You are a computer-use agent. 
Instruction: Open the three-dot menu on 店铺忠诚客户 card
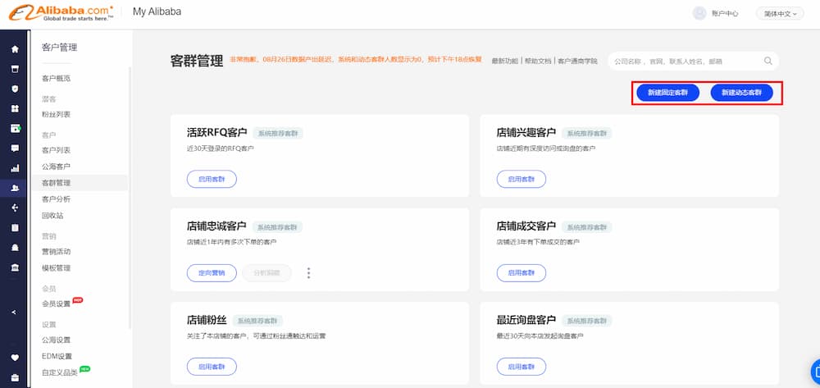point(308,273)
